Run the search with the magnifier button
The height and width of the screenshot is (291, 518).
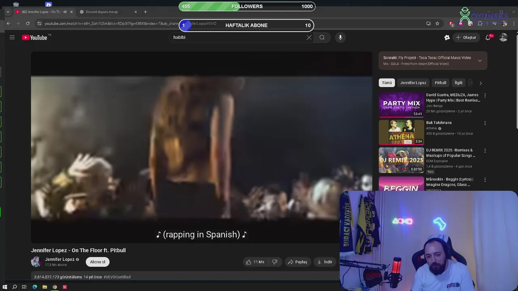(x=322, y=37)
